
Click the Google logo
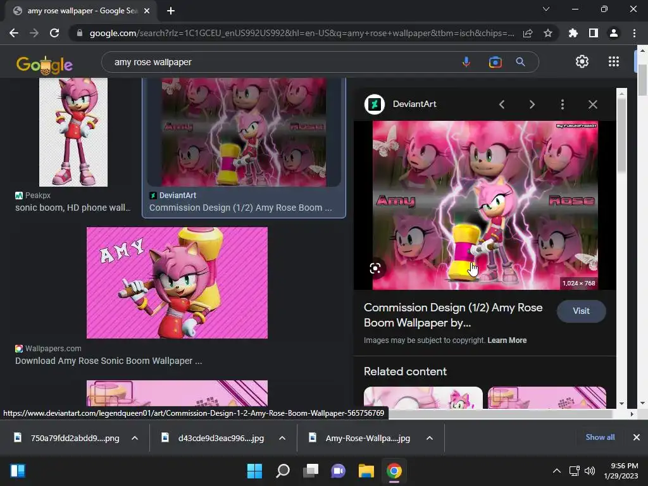(44, 65)
